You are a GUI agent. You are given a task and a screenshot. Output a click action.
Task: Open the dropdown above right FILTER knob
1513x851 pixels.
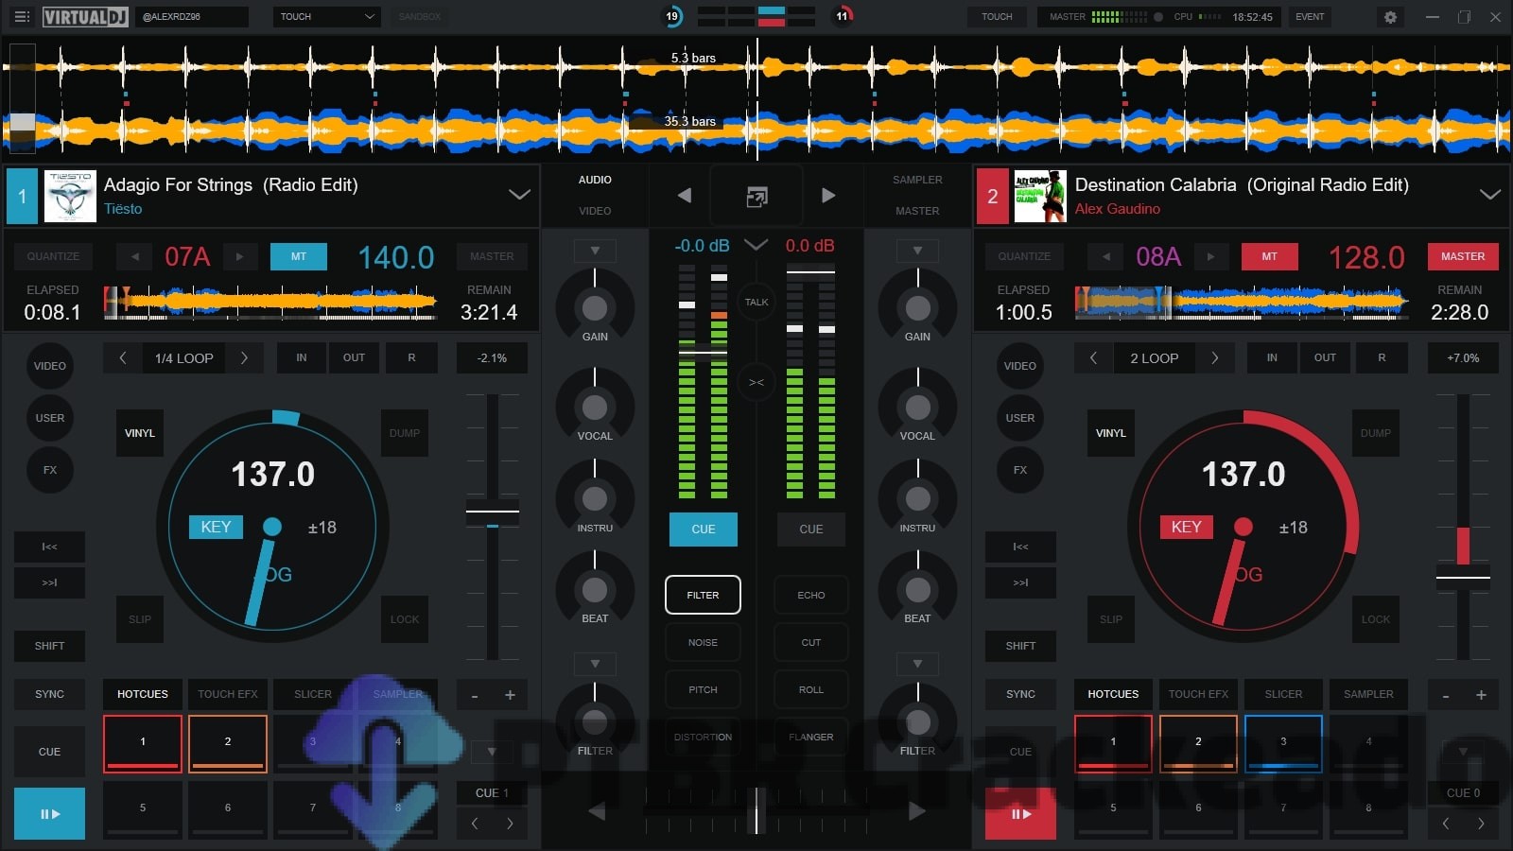point(917,664)
